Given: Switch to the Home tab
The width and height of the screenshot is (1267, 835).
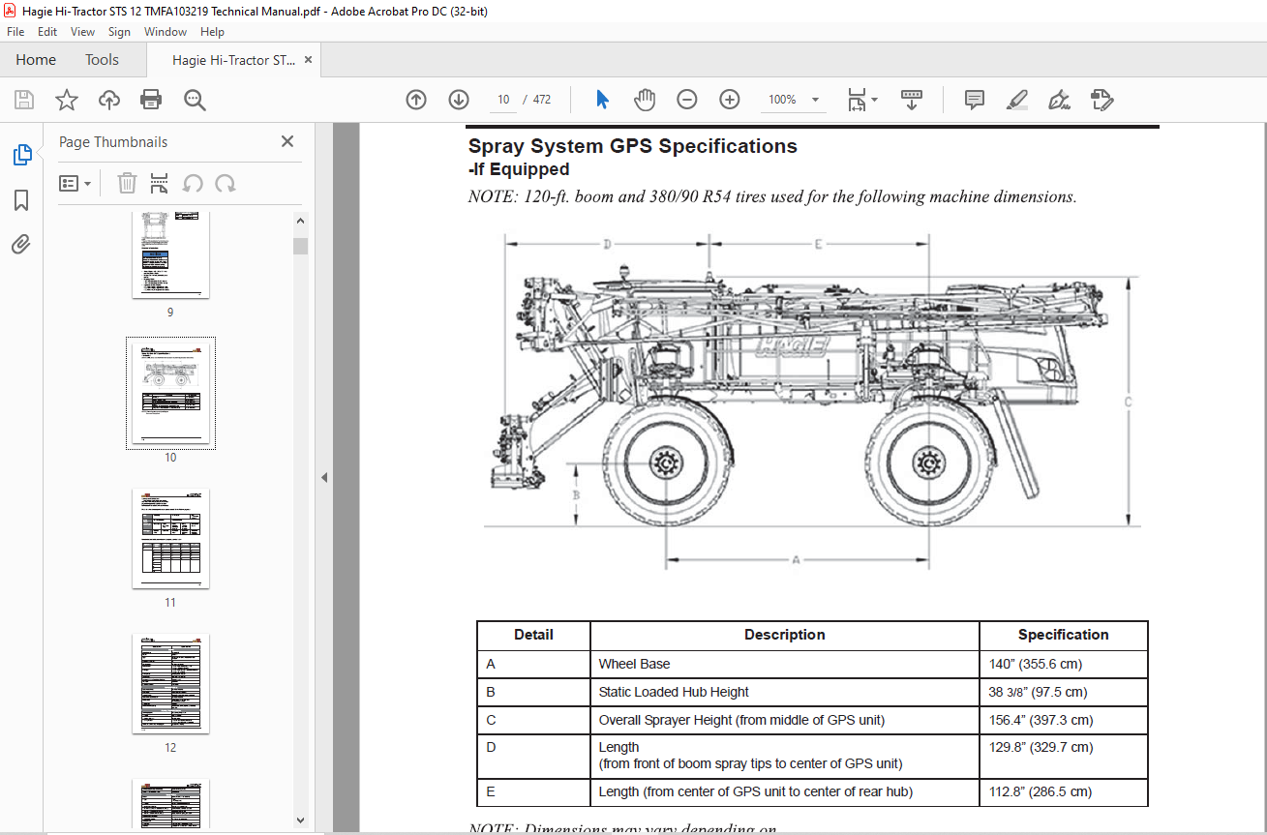Looking at the screenshot, I should click(36, 60).
